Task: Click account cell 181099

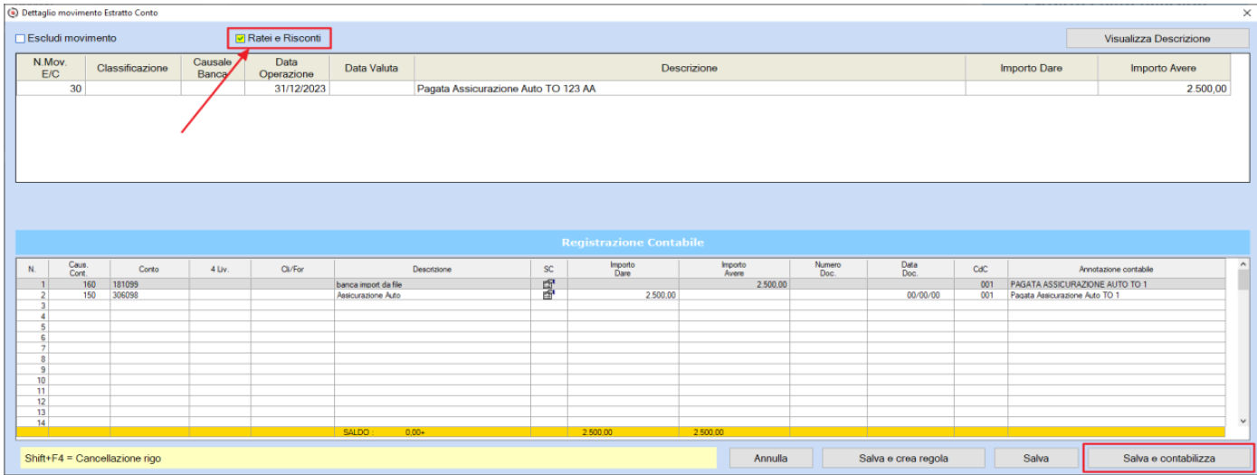Action: pos(149,284)
